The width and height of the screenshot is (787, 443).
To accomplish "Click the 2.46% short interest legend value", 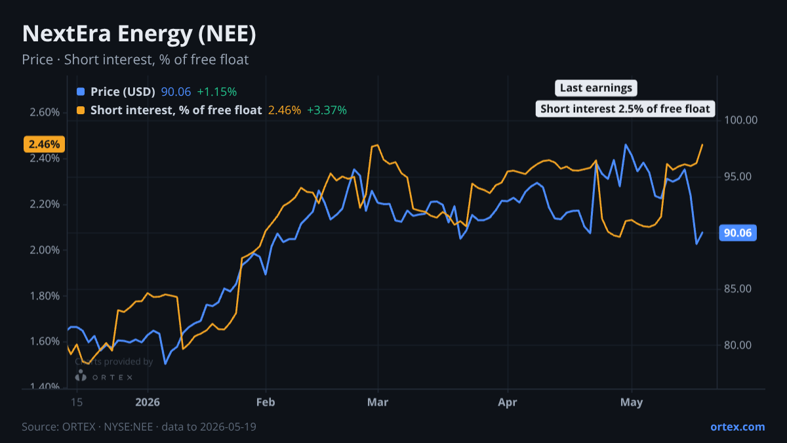I will click(x=285, y=110).
